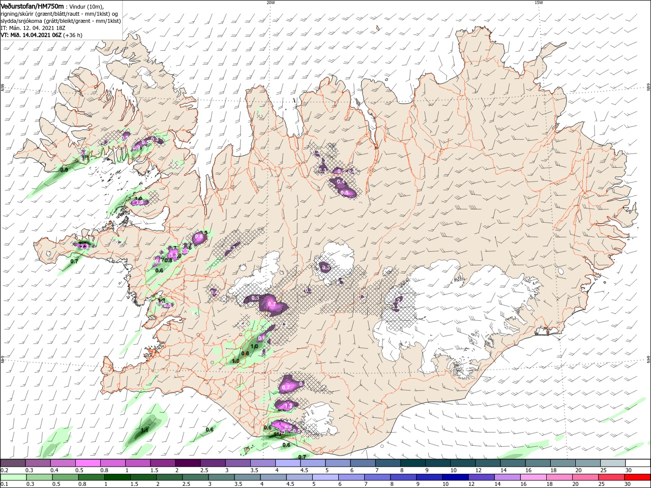This screenshot has width=651, height=488.
Task: Click the 0.9 rain value in Westfjords
Action: pyautogui.click(x=64, y=170)
